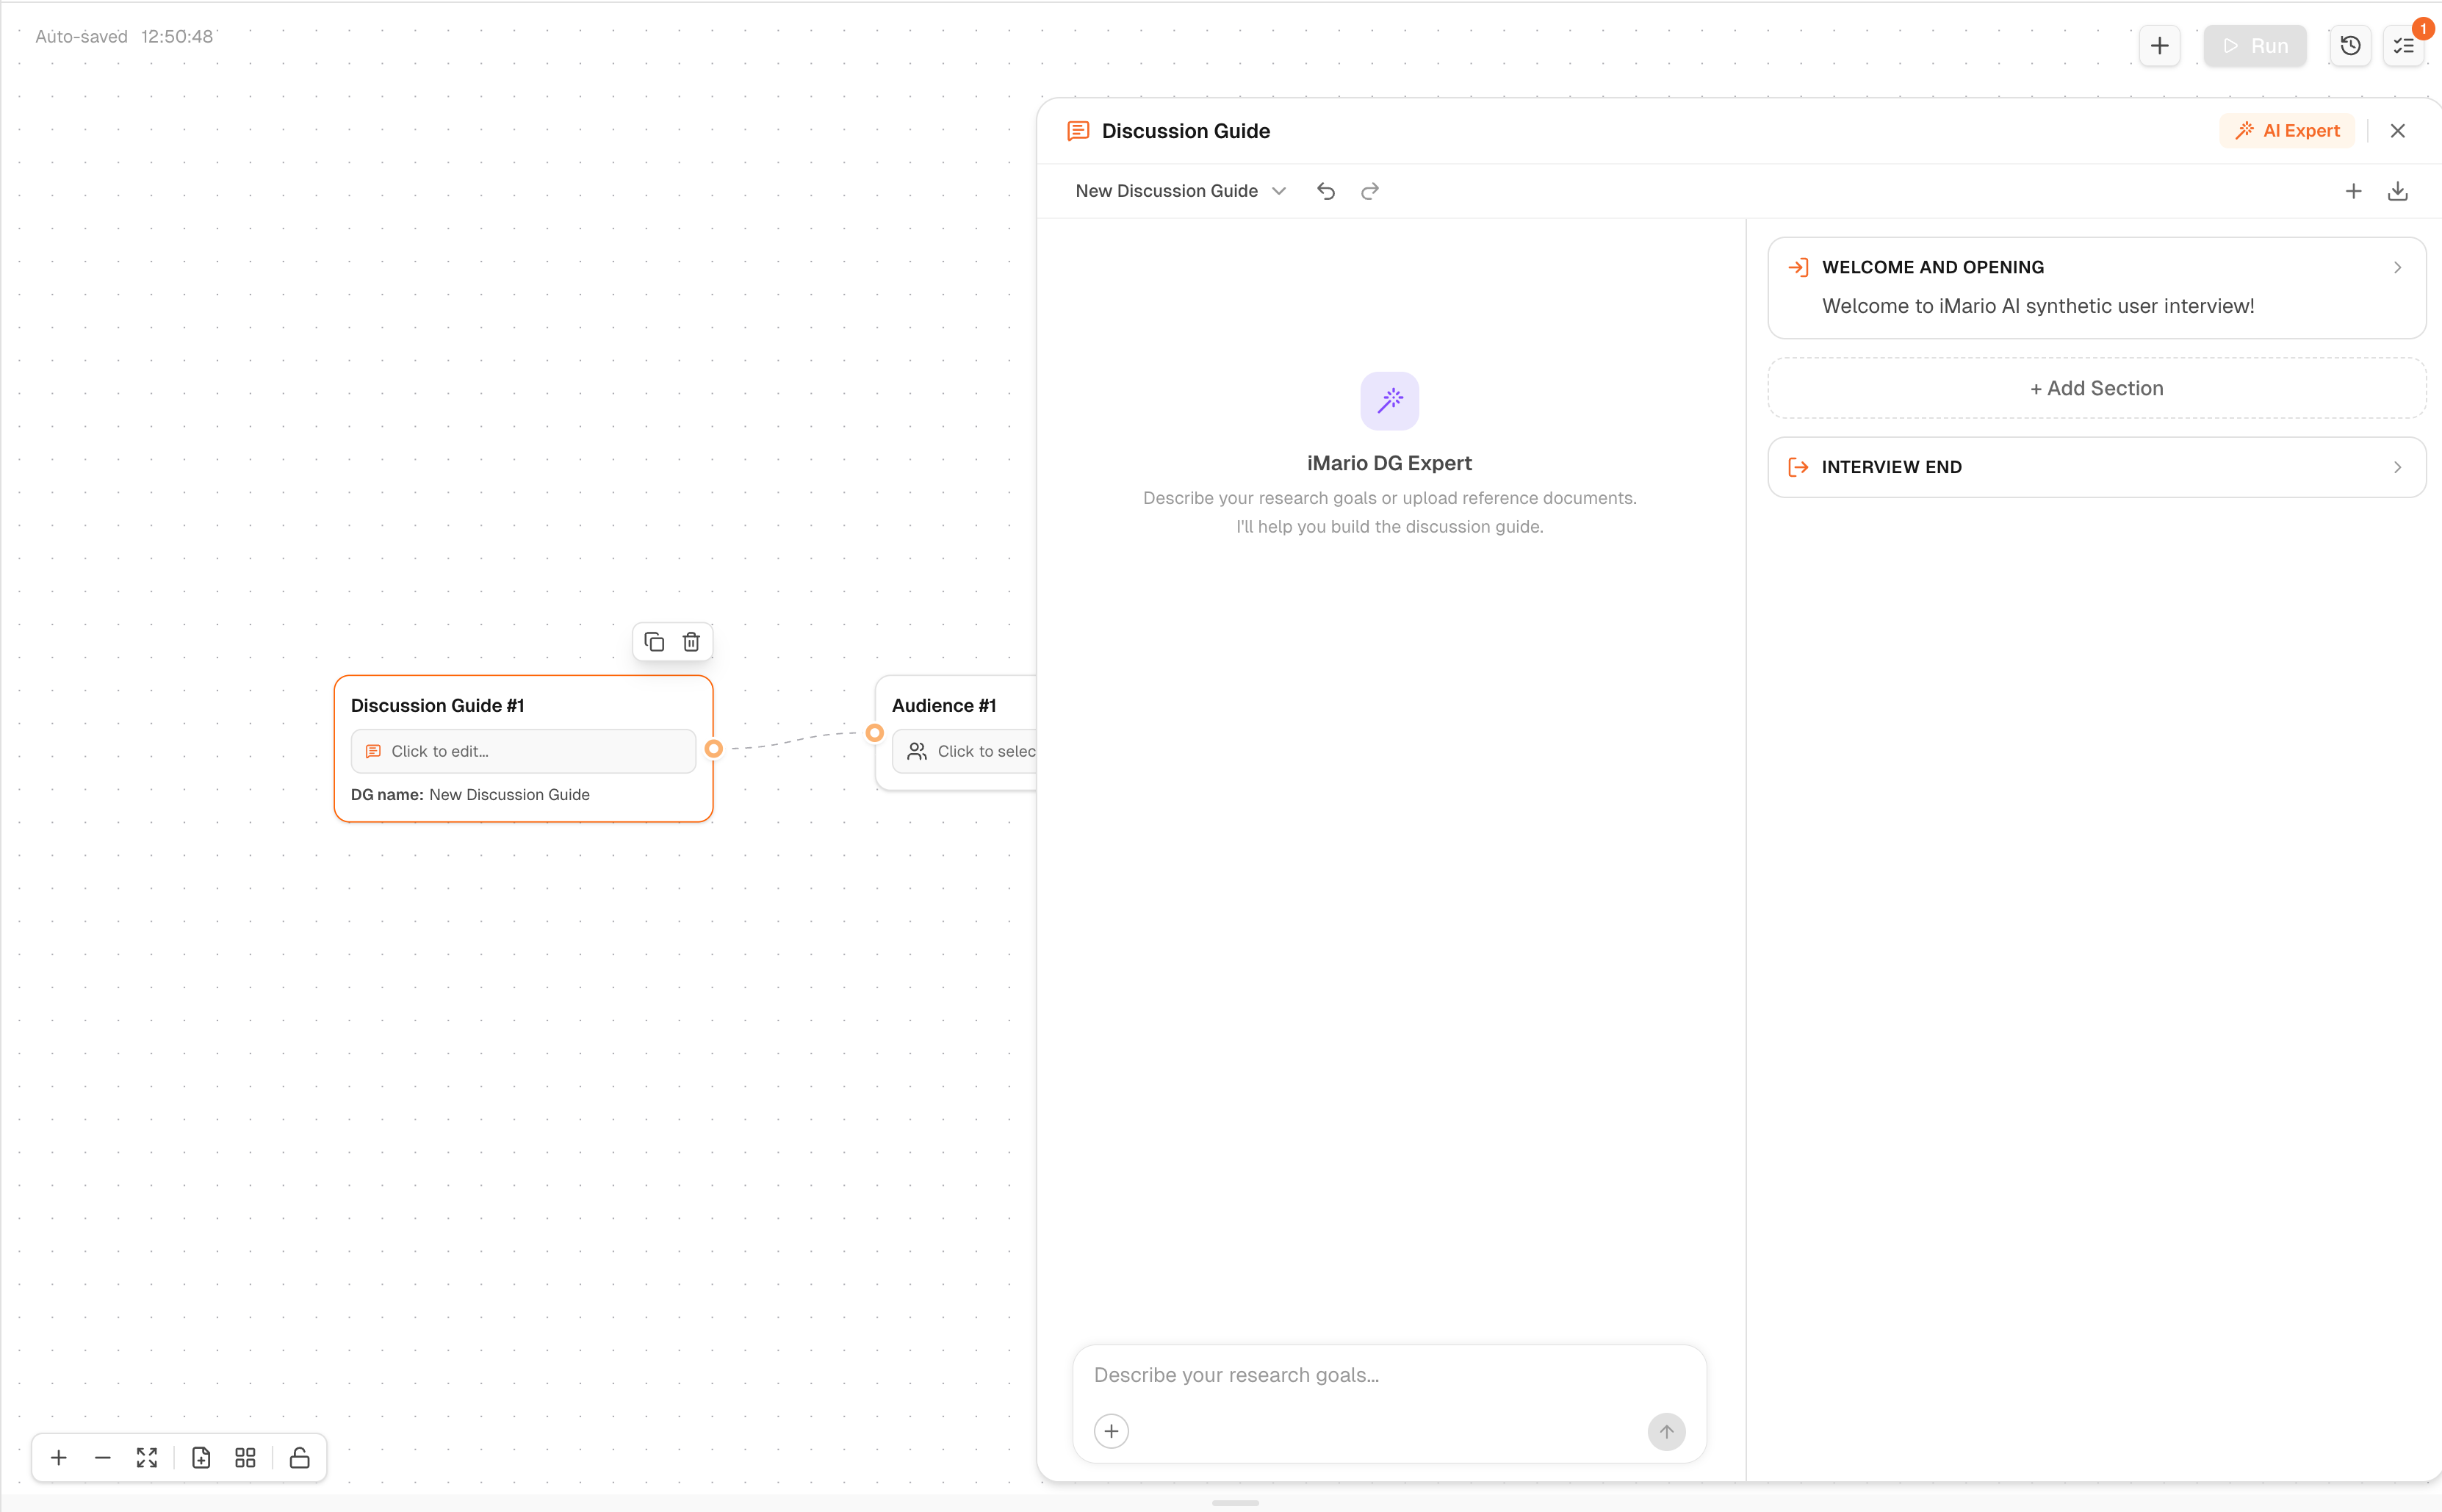The height and width of the screenshot is (1512, 2442).
Task: Duplicate the Discussion Guide #1 node
Action: 654,642
